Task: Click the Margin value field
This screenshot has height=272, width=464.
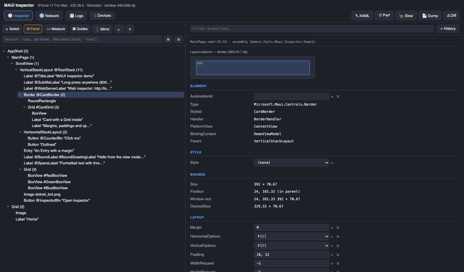Action: [292, 227]
